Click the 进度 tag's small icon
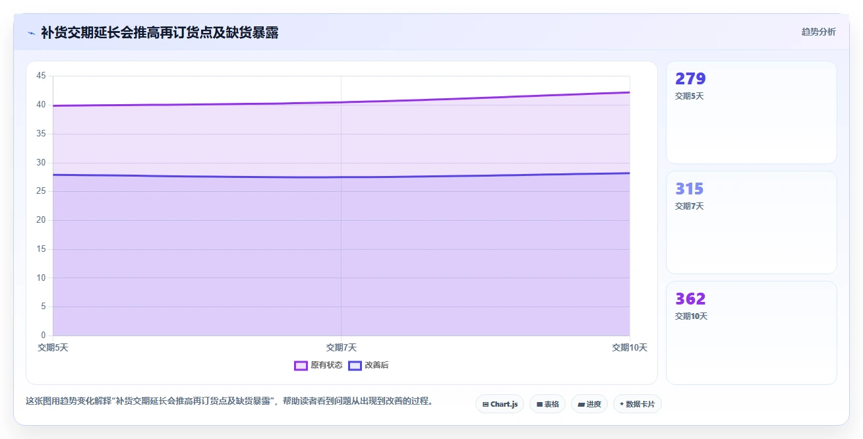This screenshot has height=439, width=863. [581, 404]
